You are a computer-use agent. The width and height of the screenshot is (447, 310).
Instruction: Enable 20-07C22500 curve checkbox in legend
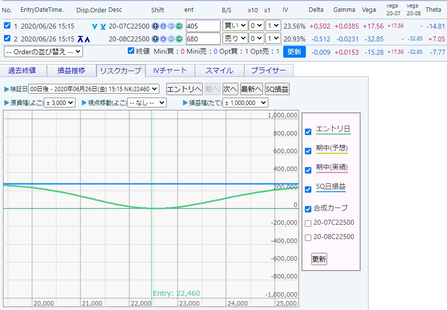click(308, 223)
